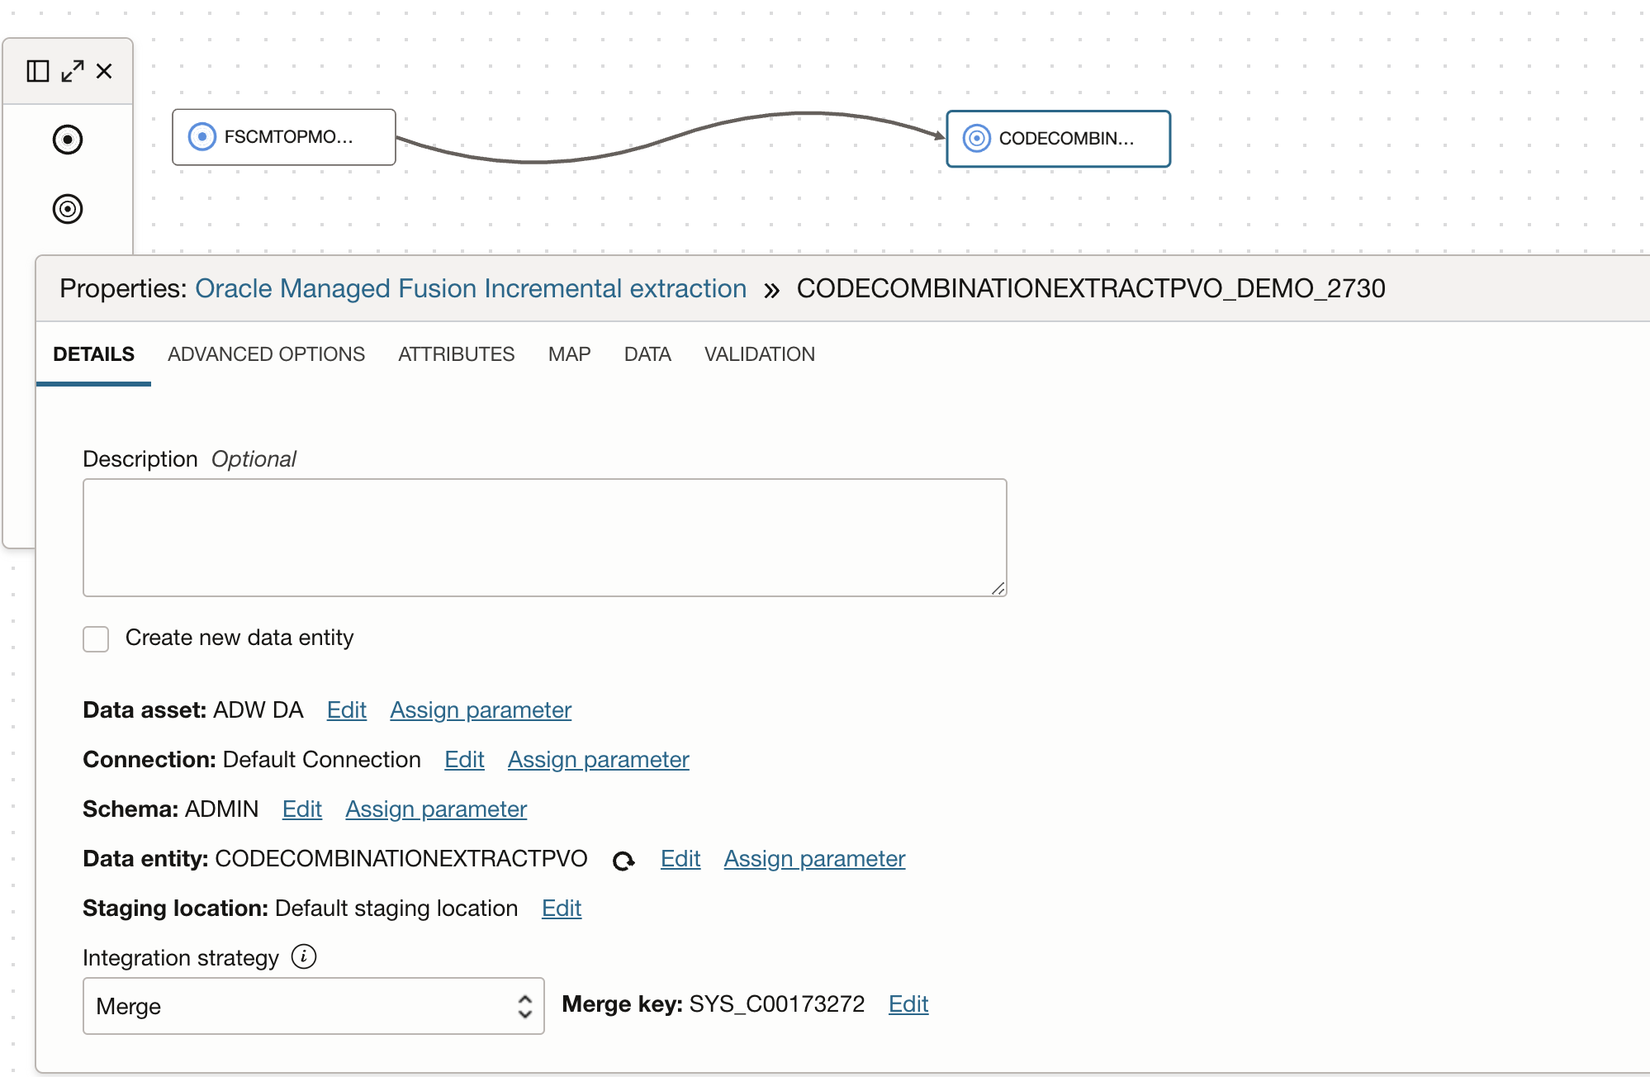Screen dimensions: 1650x1077
Task: Open the VALIDATION tab
Action: tap(759, 353)
